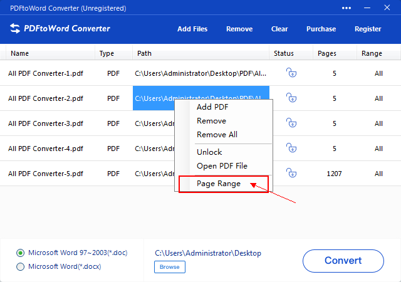
Task: Click the lock status icon for All PDF Converter-5.pdf
Action: pyautogui.click(x=291, y=173)
